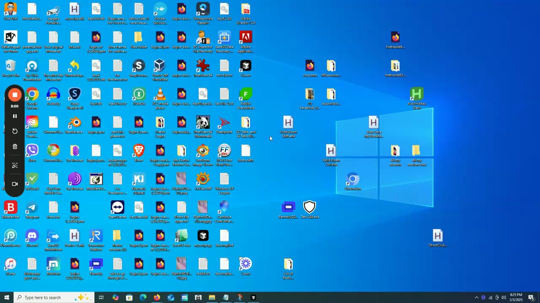Select the PhoneRescue icon

click(11, 238)
